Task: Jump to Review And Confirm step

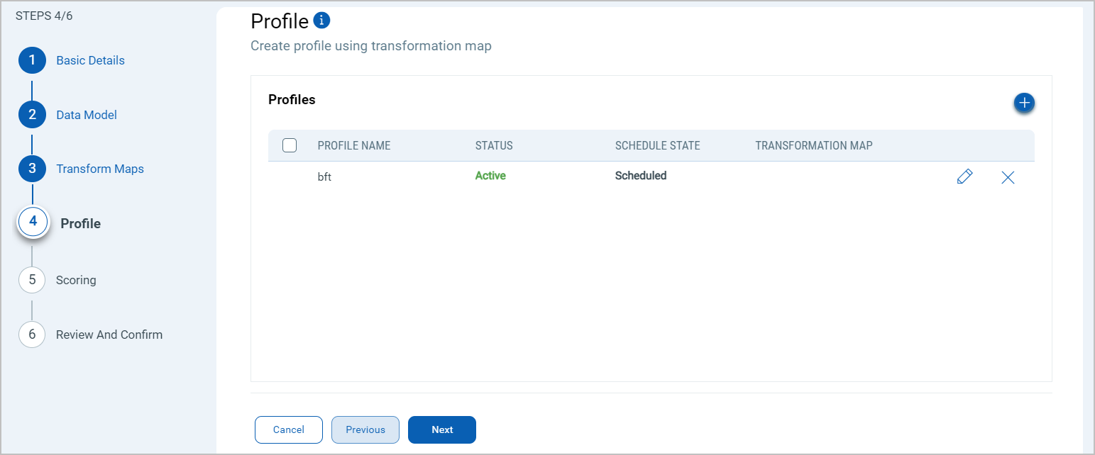Action: click(x=109, y=335)
